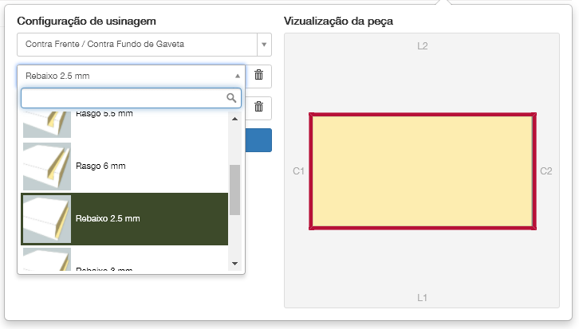Focus the dropdown search input field

131,98
